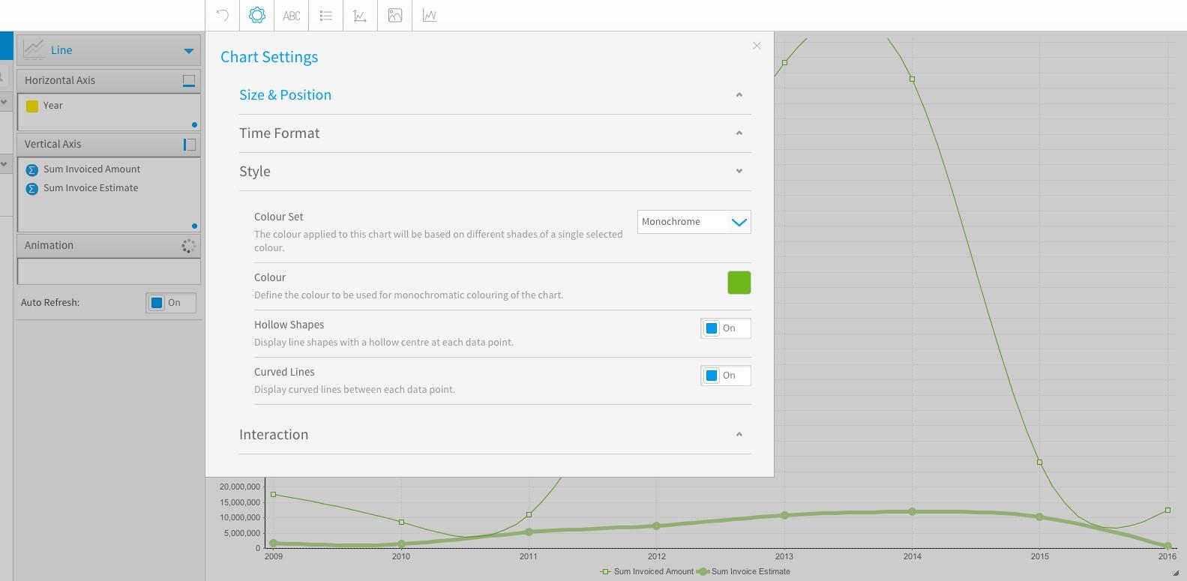Expand the Interaction section chevron
The width and height of the screenshot is (1187, 581).
point(739,434)
